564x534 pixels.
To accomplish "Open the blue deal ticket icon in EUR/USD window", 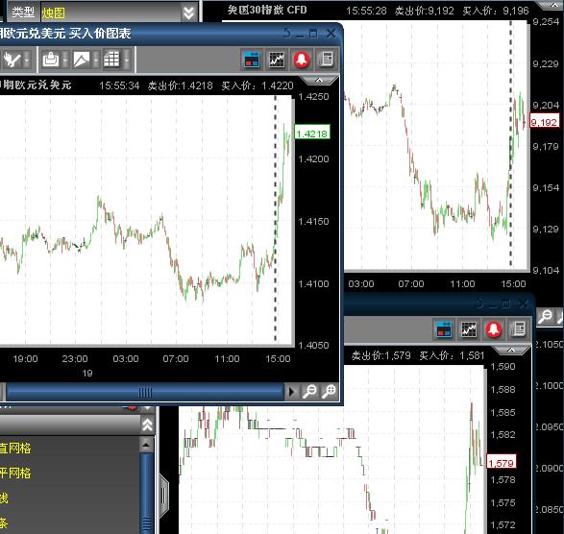I will 252,60.
